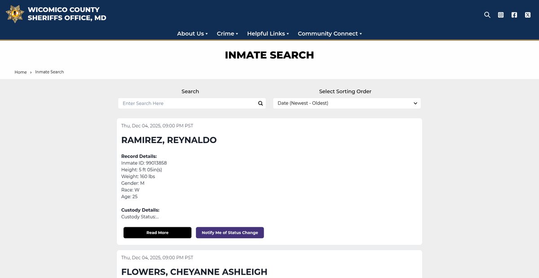Click the date above Flowers record

click(x=157, y=258)
